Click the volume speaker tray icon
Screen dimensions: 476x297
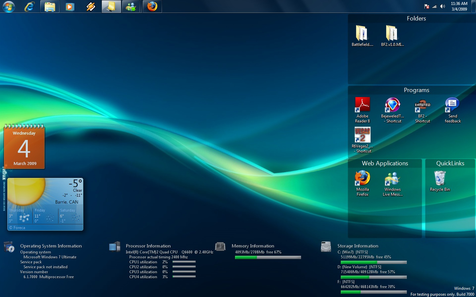click(x=443, y=6)
